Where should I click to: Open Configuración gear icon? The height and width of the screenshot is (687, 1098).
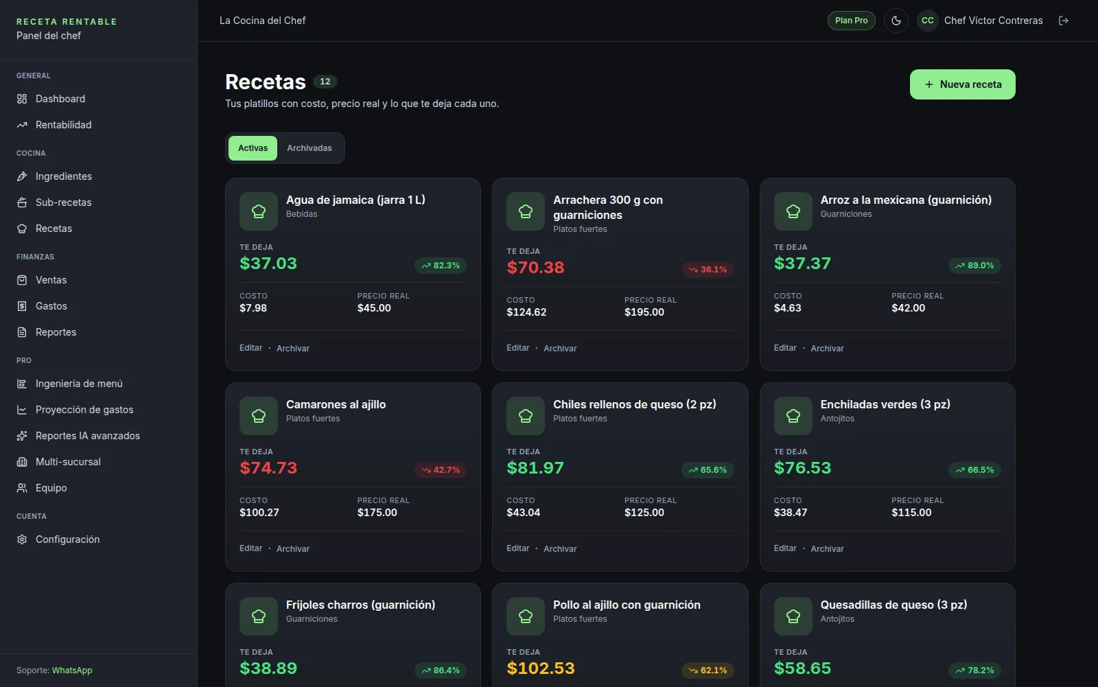point(22,539)
